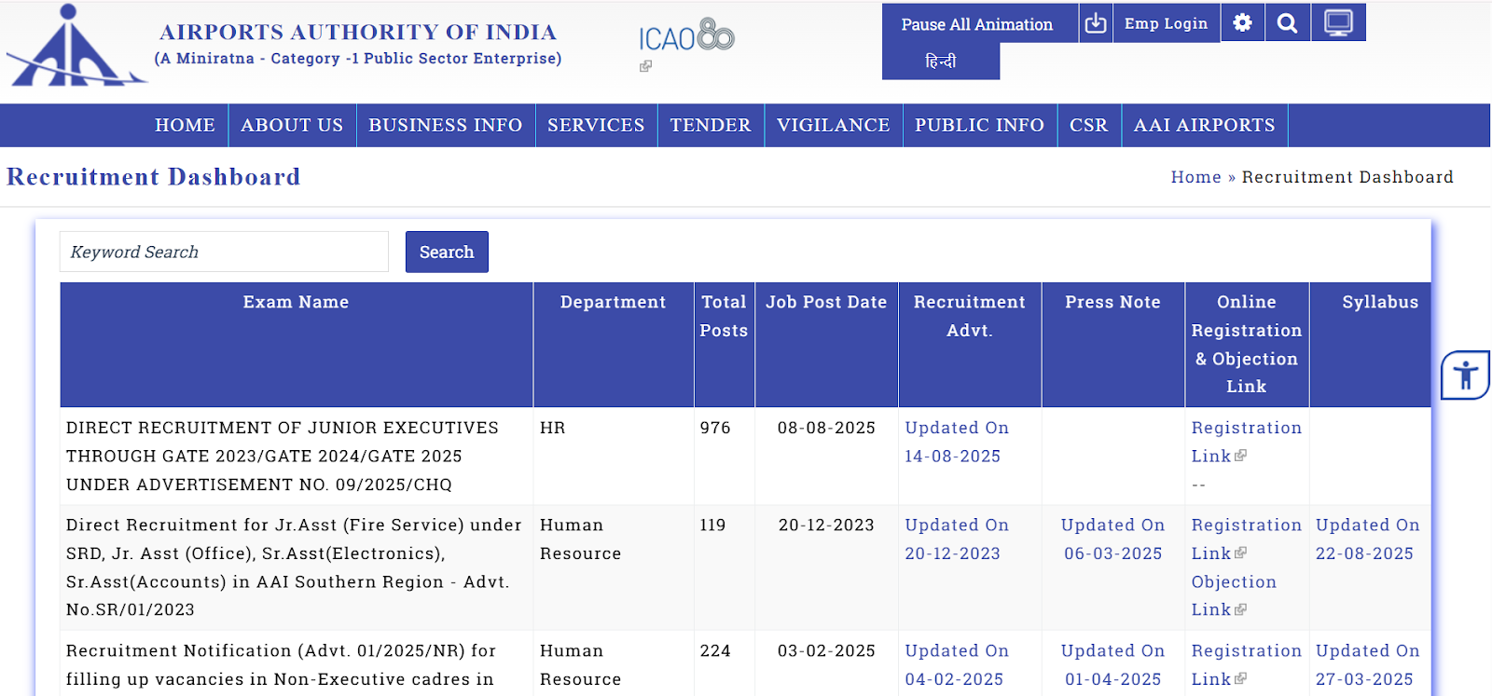This screenshot has width=1492, height=696.
Task: Click Pause All Animation button
Action: (976, 24)
